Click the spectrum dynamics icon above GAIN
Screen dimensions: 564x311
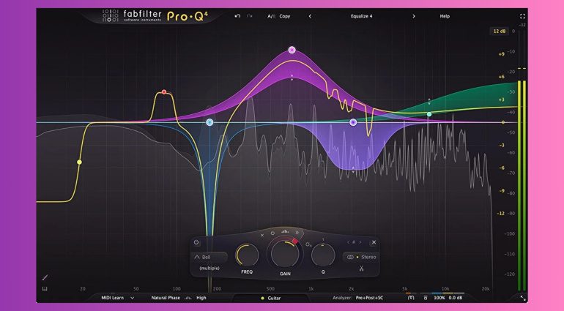point(285,233)
